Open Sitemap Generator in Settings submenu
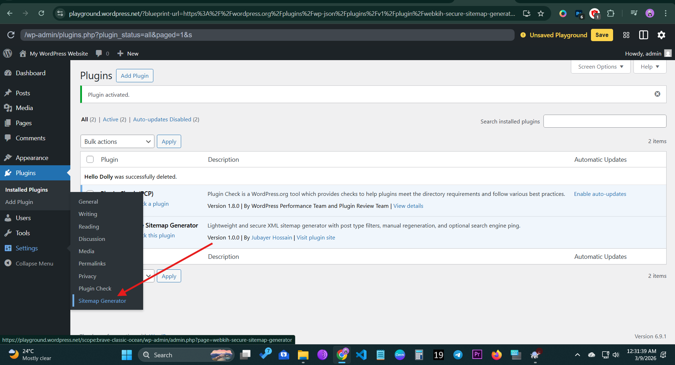Viewport: 675px width, 365px height. pos(102,301)
